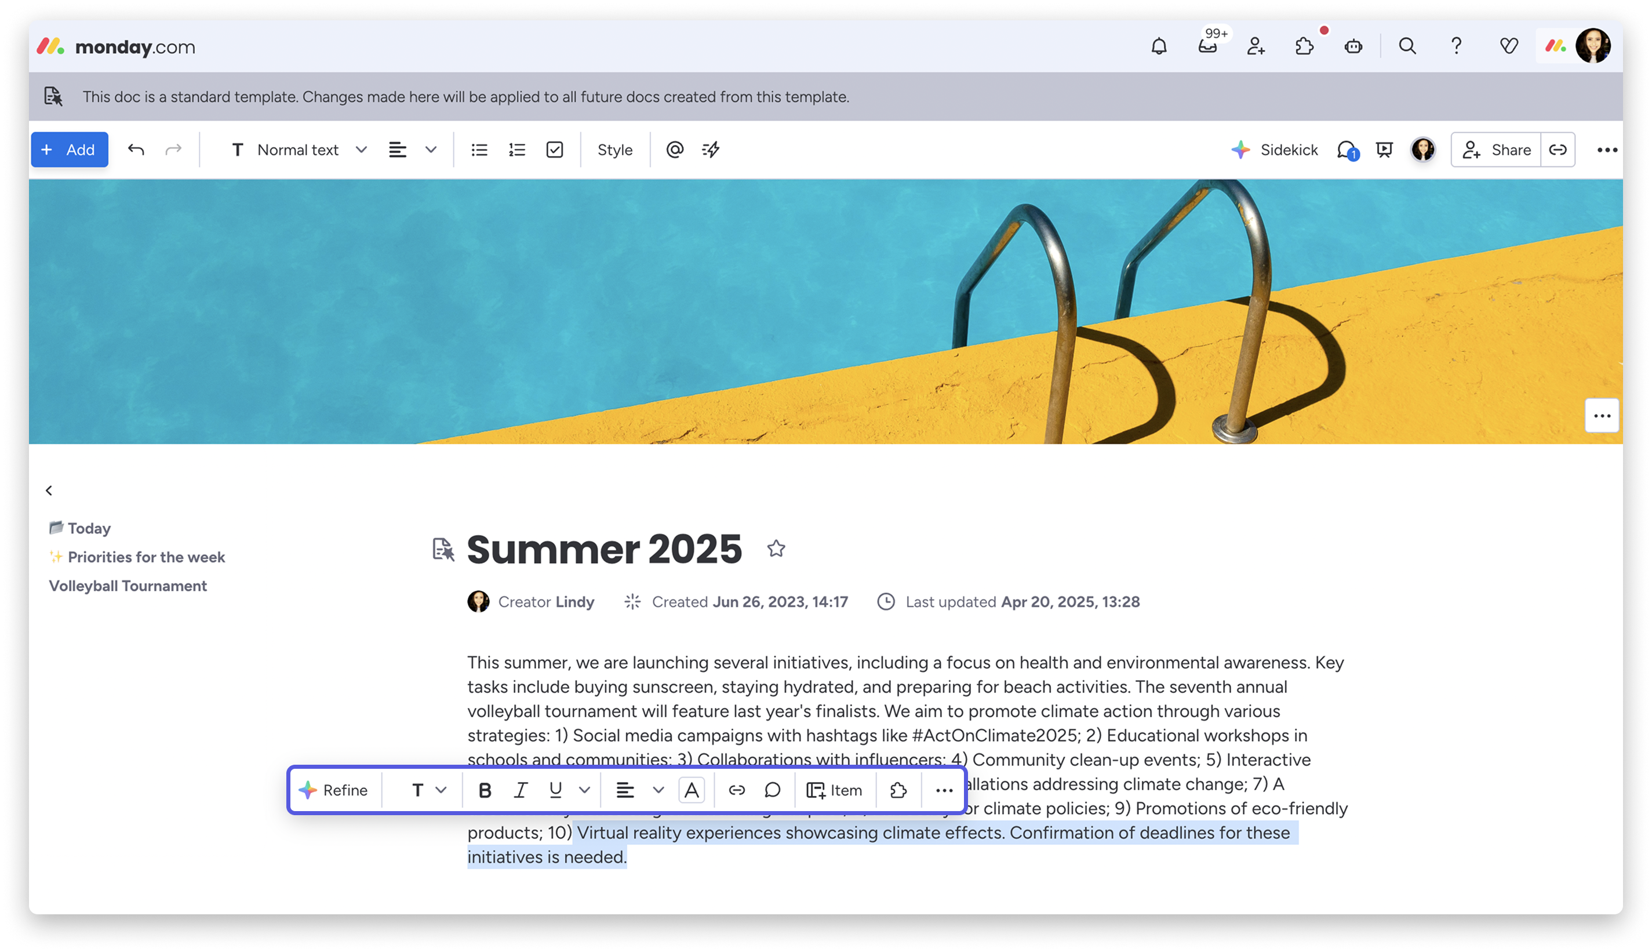Open the notifications bell
1652x952 pixels.
tap(1159, 46)
